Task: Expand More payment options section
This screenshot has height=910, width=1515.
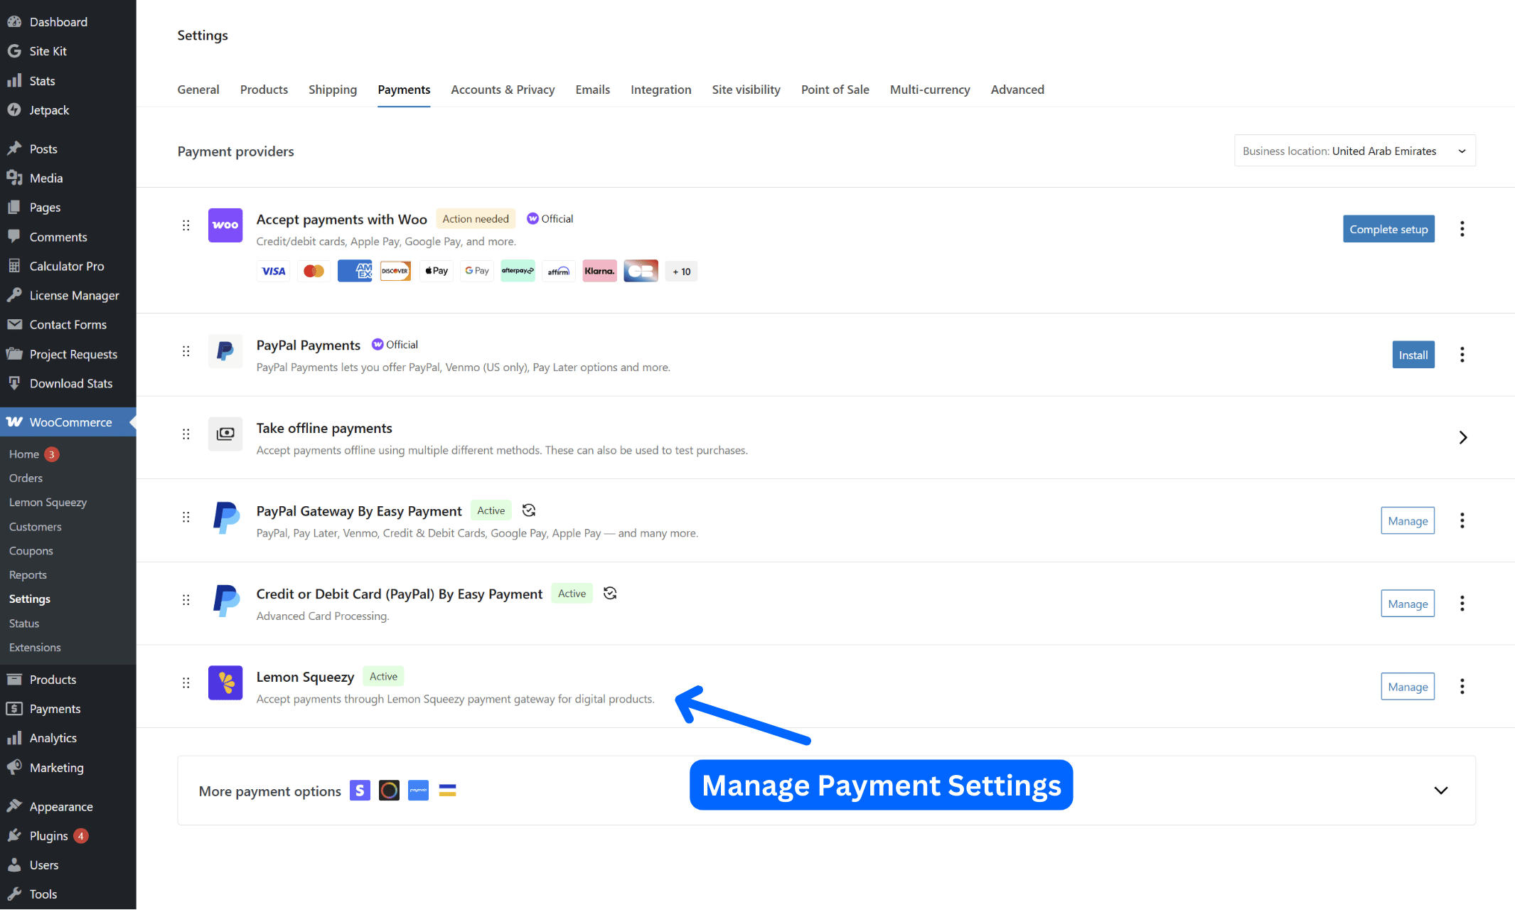Action: click(x=1441, y=790)
